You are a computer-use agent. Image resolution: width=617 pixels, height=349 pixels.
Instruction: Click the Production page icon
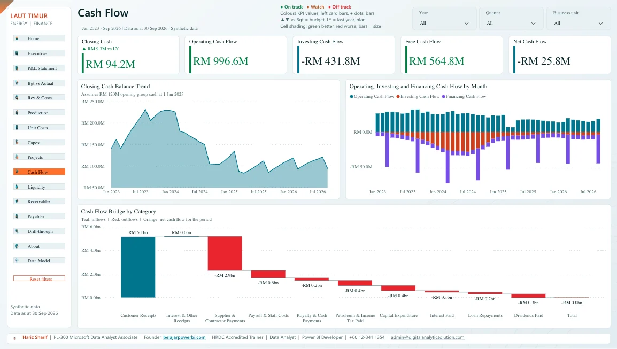click(x=17, y=113)
